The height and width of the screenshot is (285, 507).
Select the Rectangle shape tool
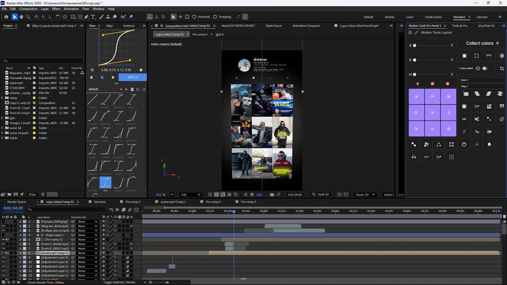click(x=73, y=17)
